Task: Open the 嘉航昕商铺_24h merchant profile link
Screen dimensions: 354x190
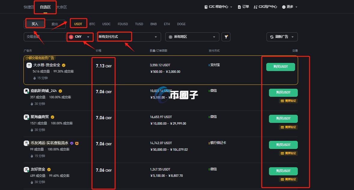Action: pyautogui.click(x=44, y=91)
